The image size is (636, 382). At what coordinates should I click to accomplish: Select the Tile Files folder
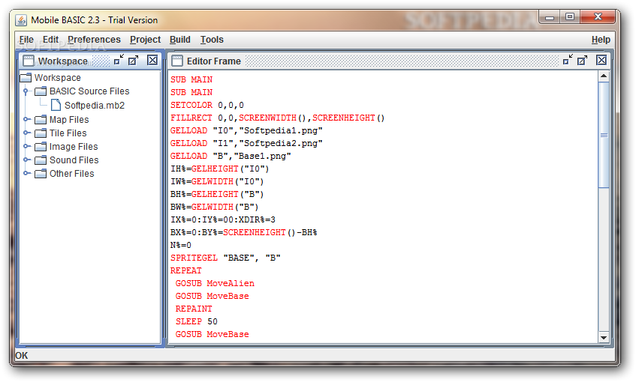[x=68, y=133]
